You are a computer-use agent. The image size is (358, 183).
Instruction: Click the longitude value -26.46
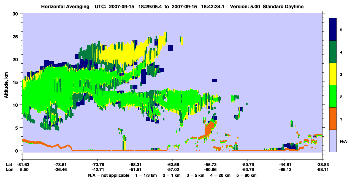pos(60,170)
